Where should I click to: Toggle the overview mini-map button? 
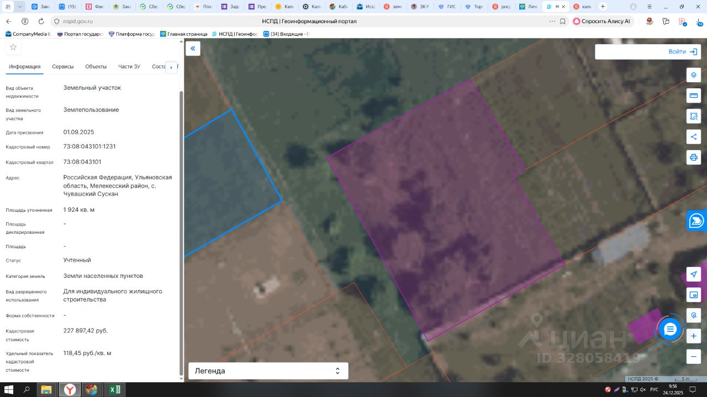[x=694, y=295]
